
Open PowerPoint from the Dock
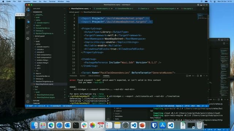(x=142, y=125)
